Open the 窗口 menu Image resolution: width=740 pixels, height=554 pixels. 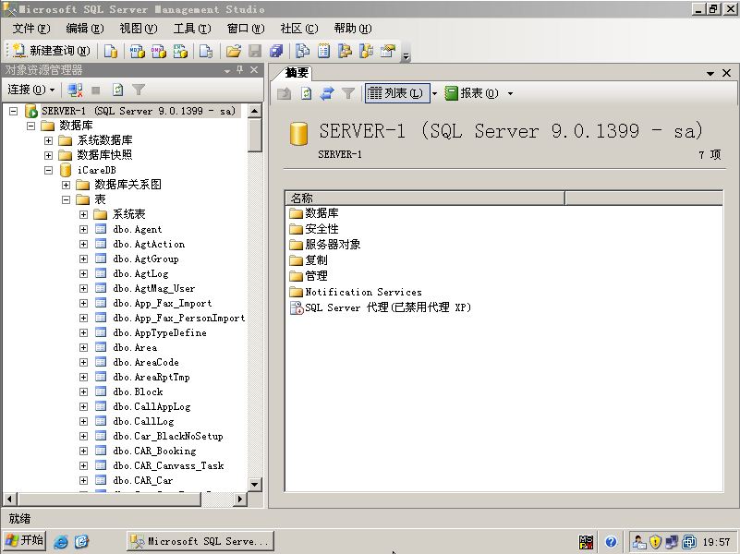pyautogui.click(x=246, y=29)
